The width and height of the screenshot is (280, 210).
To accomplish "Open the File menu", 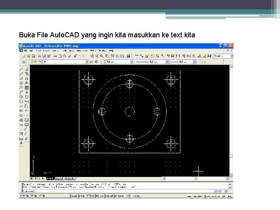I will [26, 51].
